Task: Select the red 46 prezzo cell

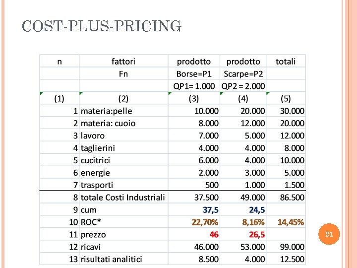Action: 214,234
